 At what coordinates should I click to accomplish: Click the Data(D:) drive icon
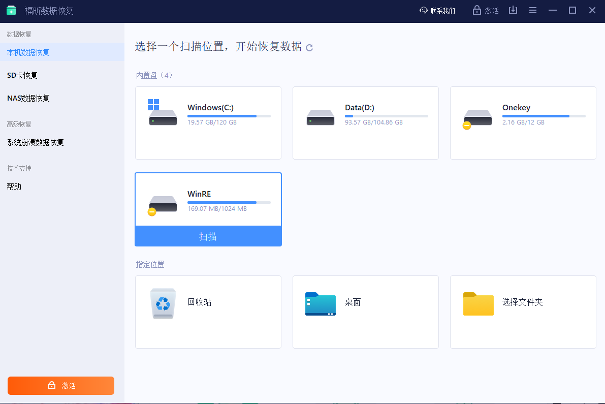point(320,117)
